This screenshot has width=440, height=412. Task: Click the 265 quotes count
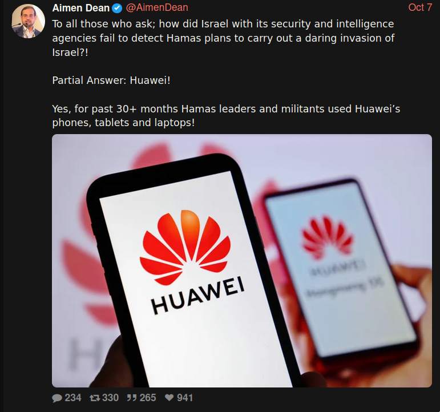point(148,398)
